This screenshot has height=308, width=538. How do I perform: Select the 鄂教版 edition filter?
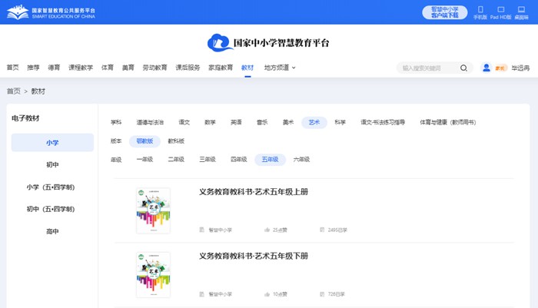[x=144, y=141]
